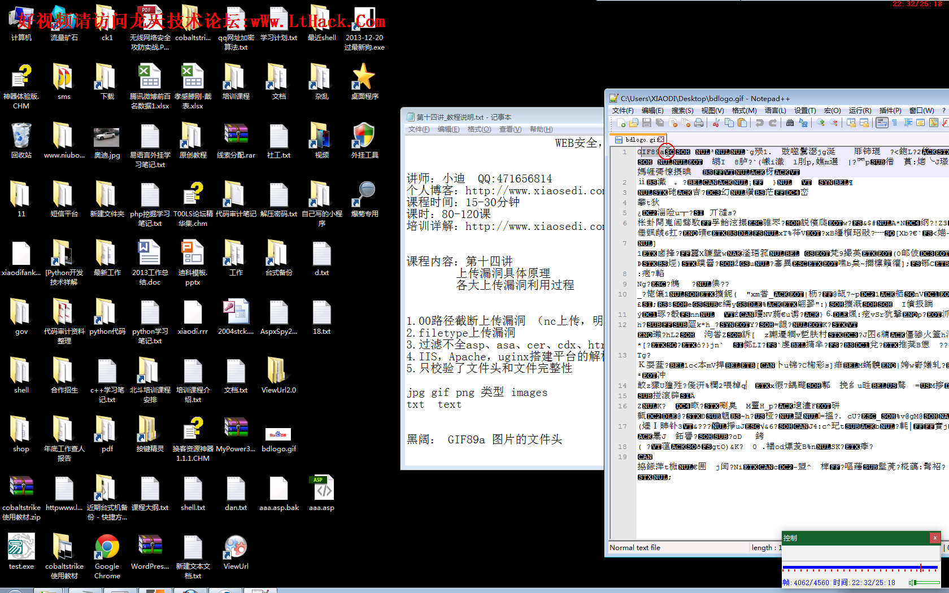Click the 'Normal text file' status bar text
949x593 pixels.
(x=635, y=547)
